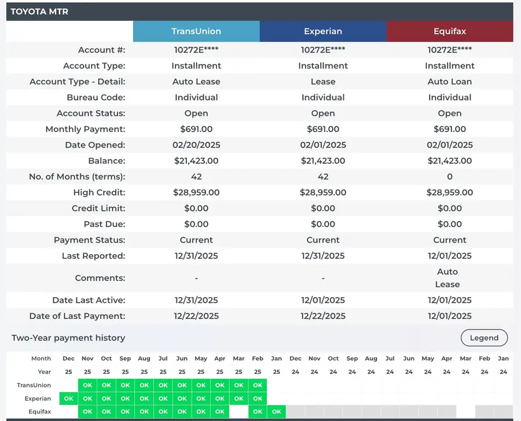This screenshot has width=521, height=421.
Task: Click Experian balance $21,423.00
Action: click(x=323, y=161)
